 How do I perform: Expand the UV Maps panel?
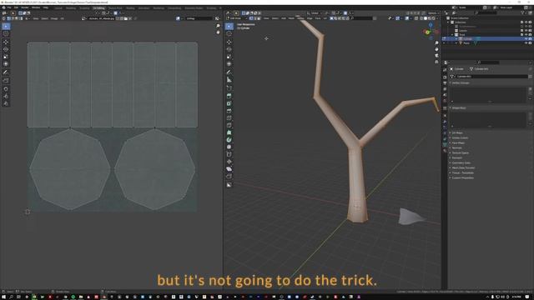point(456,132)
